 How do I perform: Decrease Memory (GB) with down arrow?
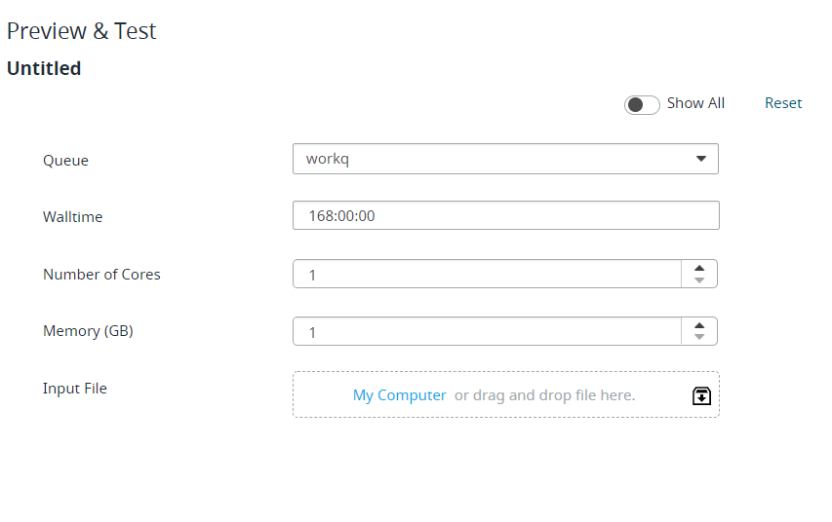coord(699,337)
